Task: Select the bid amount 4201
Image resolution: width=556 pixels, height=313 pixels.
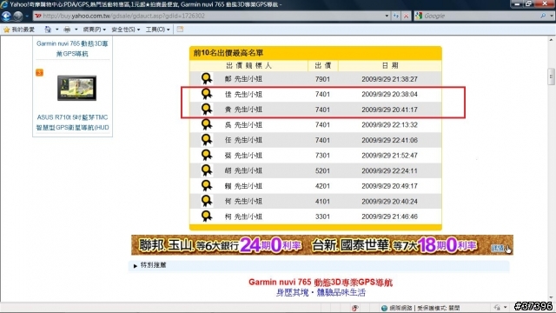Action: click(322, 186)
